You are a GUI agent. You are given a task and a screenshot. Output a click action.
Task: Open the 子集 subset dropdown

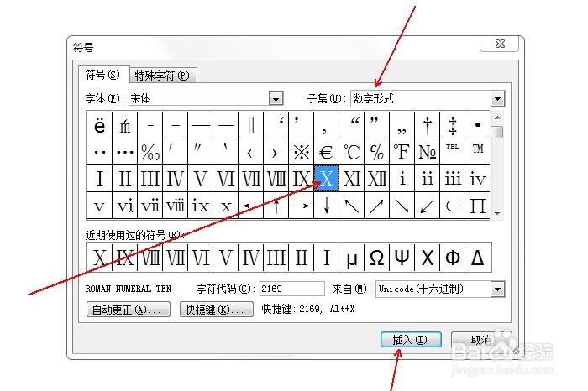497,99
